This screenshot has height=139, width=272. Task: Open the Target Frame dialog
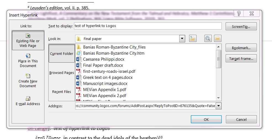(x=241, y=58)
